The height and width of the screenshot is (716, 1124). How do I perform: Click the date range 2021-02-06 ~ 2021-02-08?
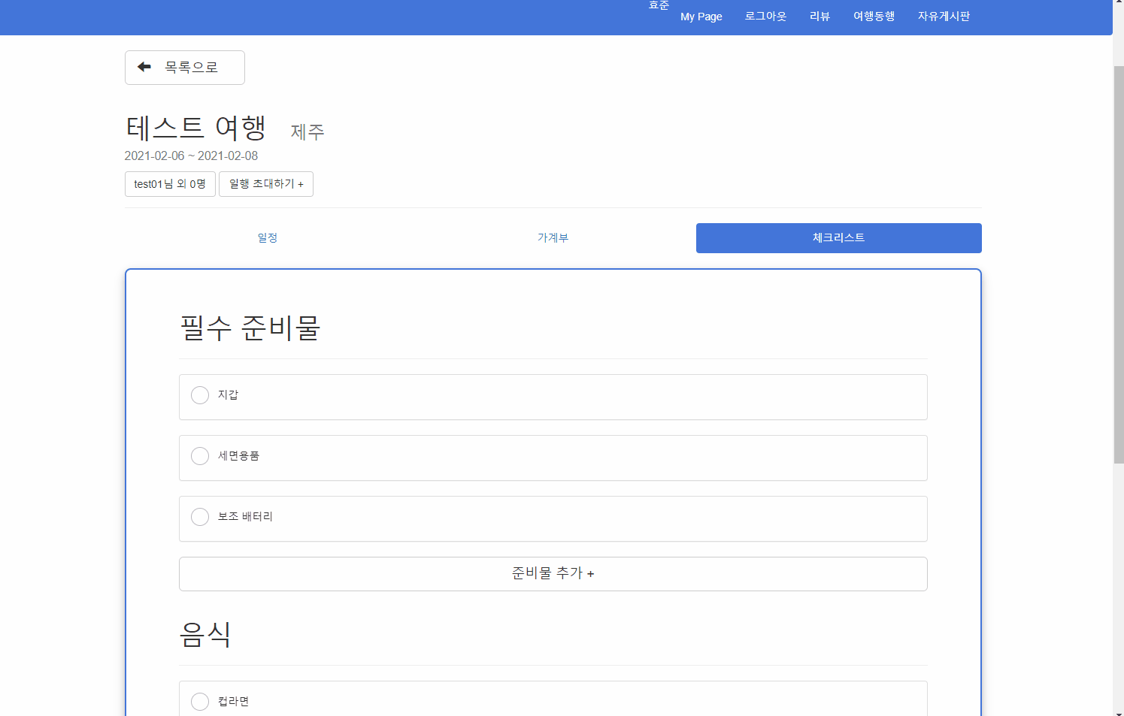coord(191,156)
